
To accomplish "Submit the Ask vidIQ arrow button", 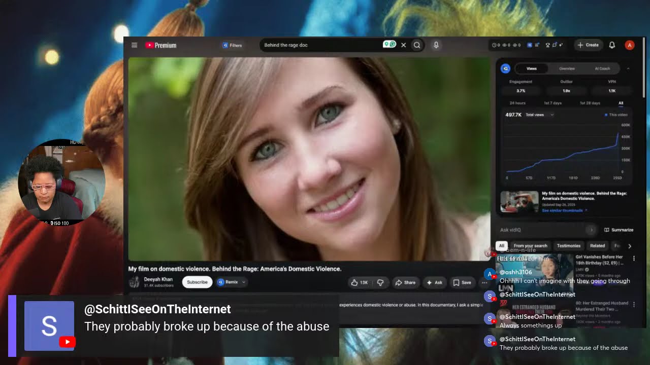I will [591, 230].
